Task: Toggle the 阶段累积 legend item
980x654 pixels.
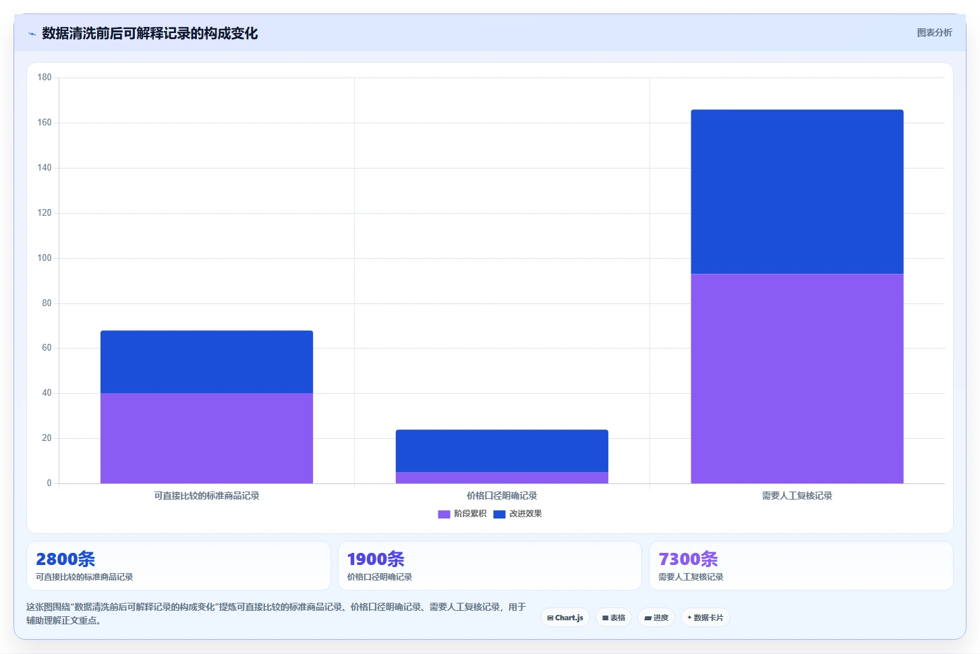Action: click(x=462, y=514)
